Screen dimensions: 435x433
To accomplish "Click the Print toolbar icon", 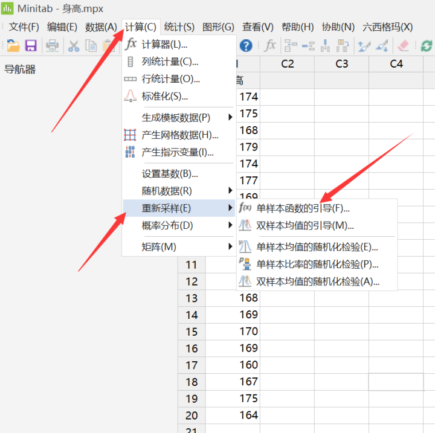I will click(x=52, y=45).
